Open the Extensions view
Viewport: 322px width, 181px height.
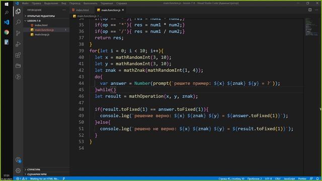tap(18, 55)
